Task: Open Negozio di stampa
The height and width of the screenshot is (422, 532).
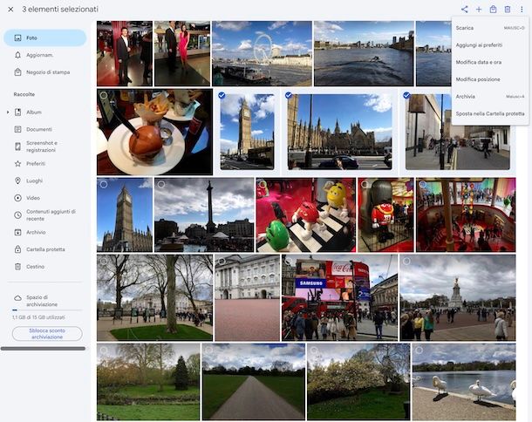Action: point(44,72)
